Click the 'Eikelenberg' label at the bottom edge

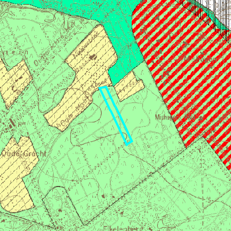[x=123, y=229]
